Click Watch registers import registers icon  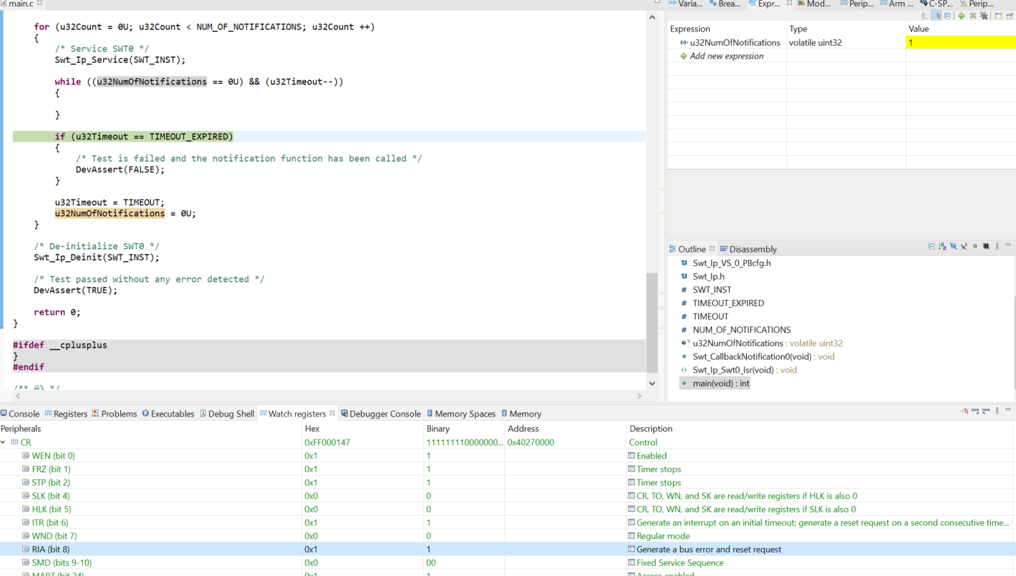[975, 411]
